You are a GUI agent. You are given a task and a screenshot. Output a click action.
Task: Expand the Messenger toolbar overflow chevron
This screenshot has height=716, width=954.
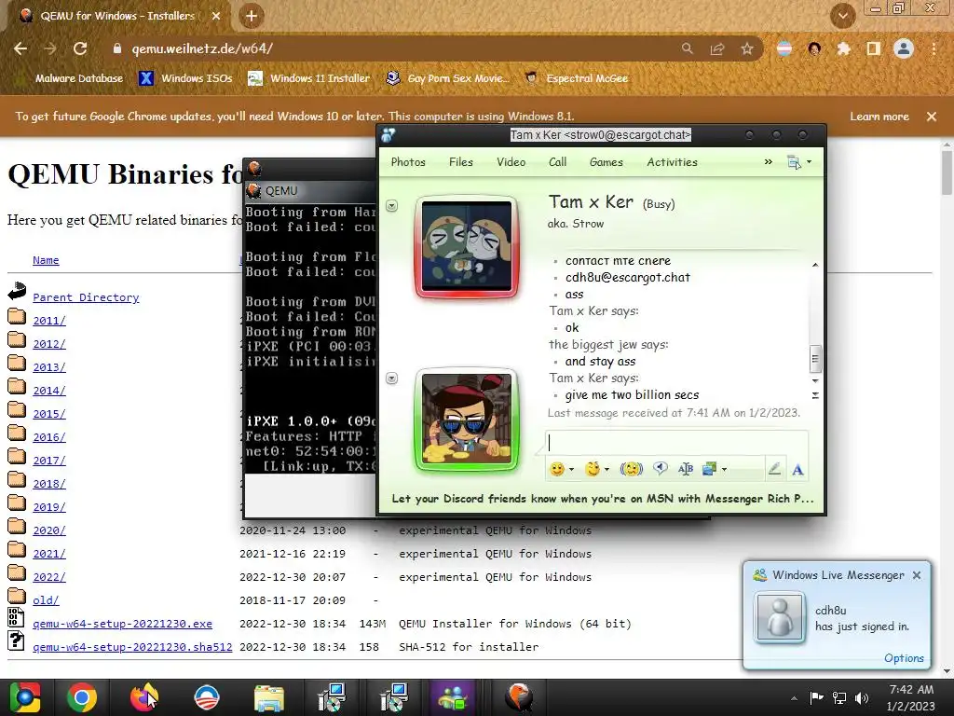point(769,162)
